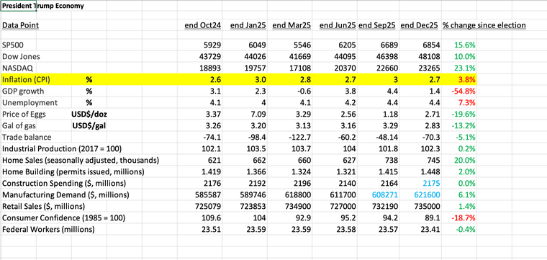Viewport: 547px width, 260px height.
Task: Click the unemployment Oct24 value 4.1
Action: point(216,102)
